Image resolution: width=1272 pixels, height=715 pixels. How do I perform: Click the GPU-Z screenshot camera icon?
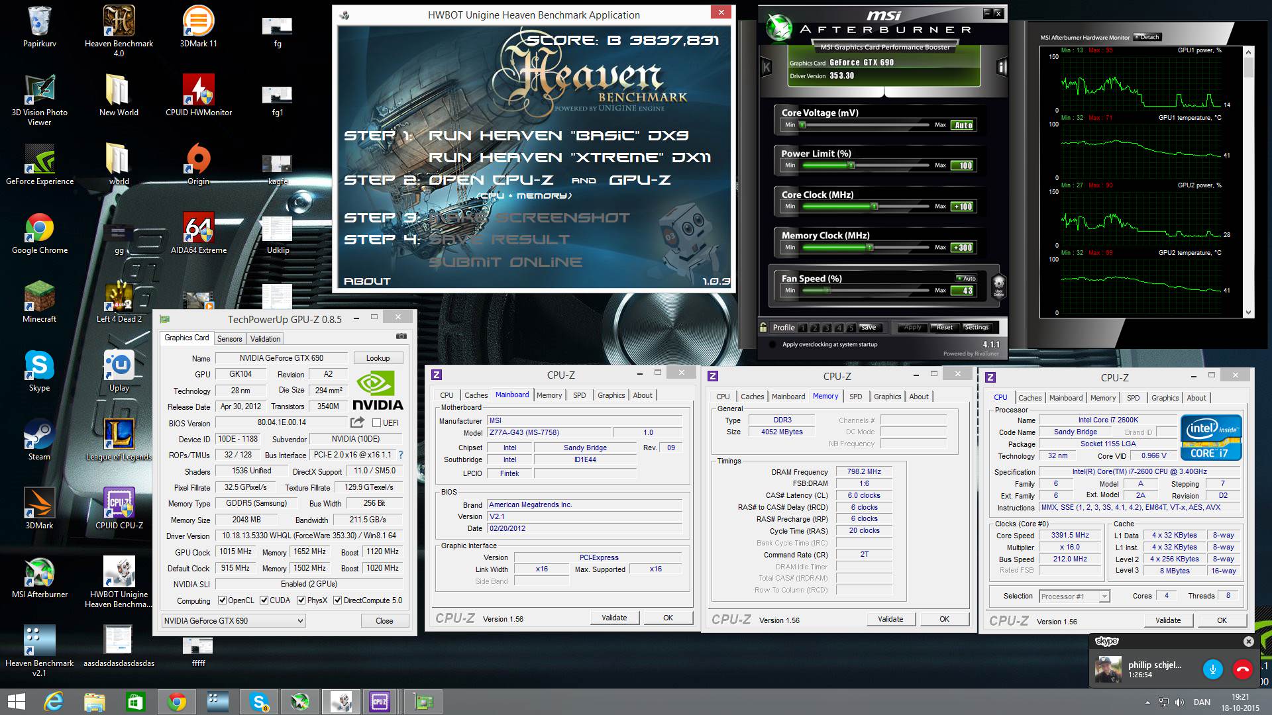401,336
